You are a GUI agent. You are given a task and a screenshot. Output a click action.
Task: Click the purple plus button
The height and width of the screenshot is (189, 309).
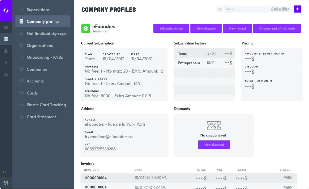pyautogui.click(x=297, y=9)
